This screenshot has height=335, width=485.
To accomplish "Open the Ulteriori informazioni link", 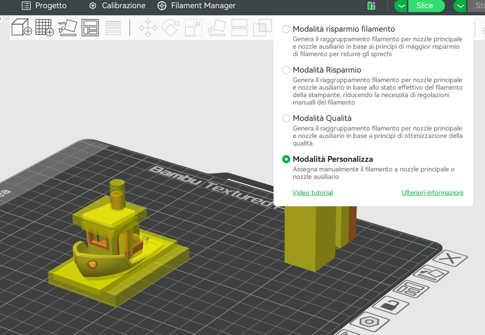I will 432,192.
